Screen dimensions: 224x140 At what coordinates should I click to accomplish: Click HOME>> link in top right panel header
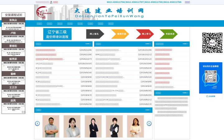(x=185, y=44)
